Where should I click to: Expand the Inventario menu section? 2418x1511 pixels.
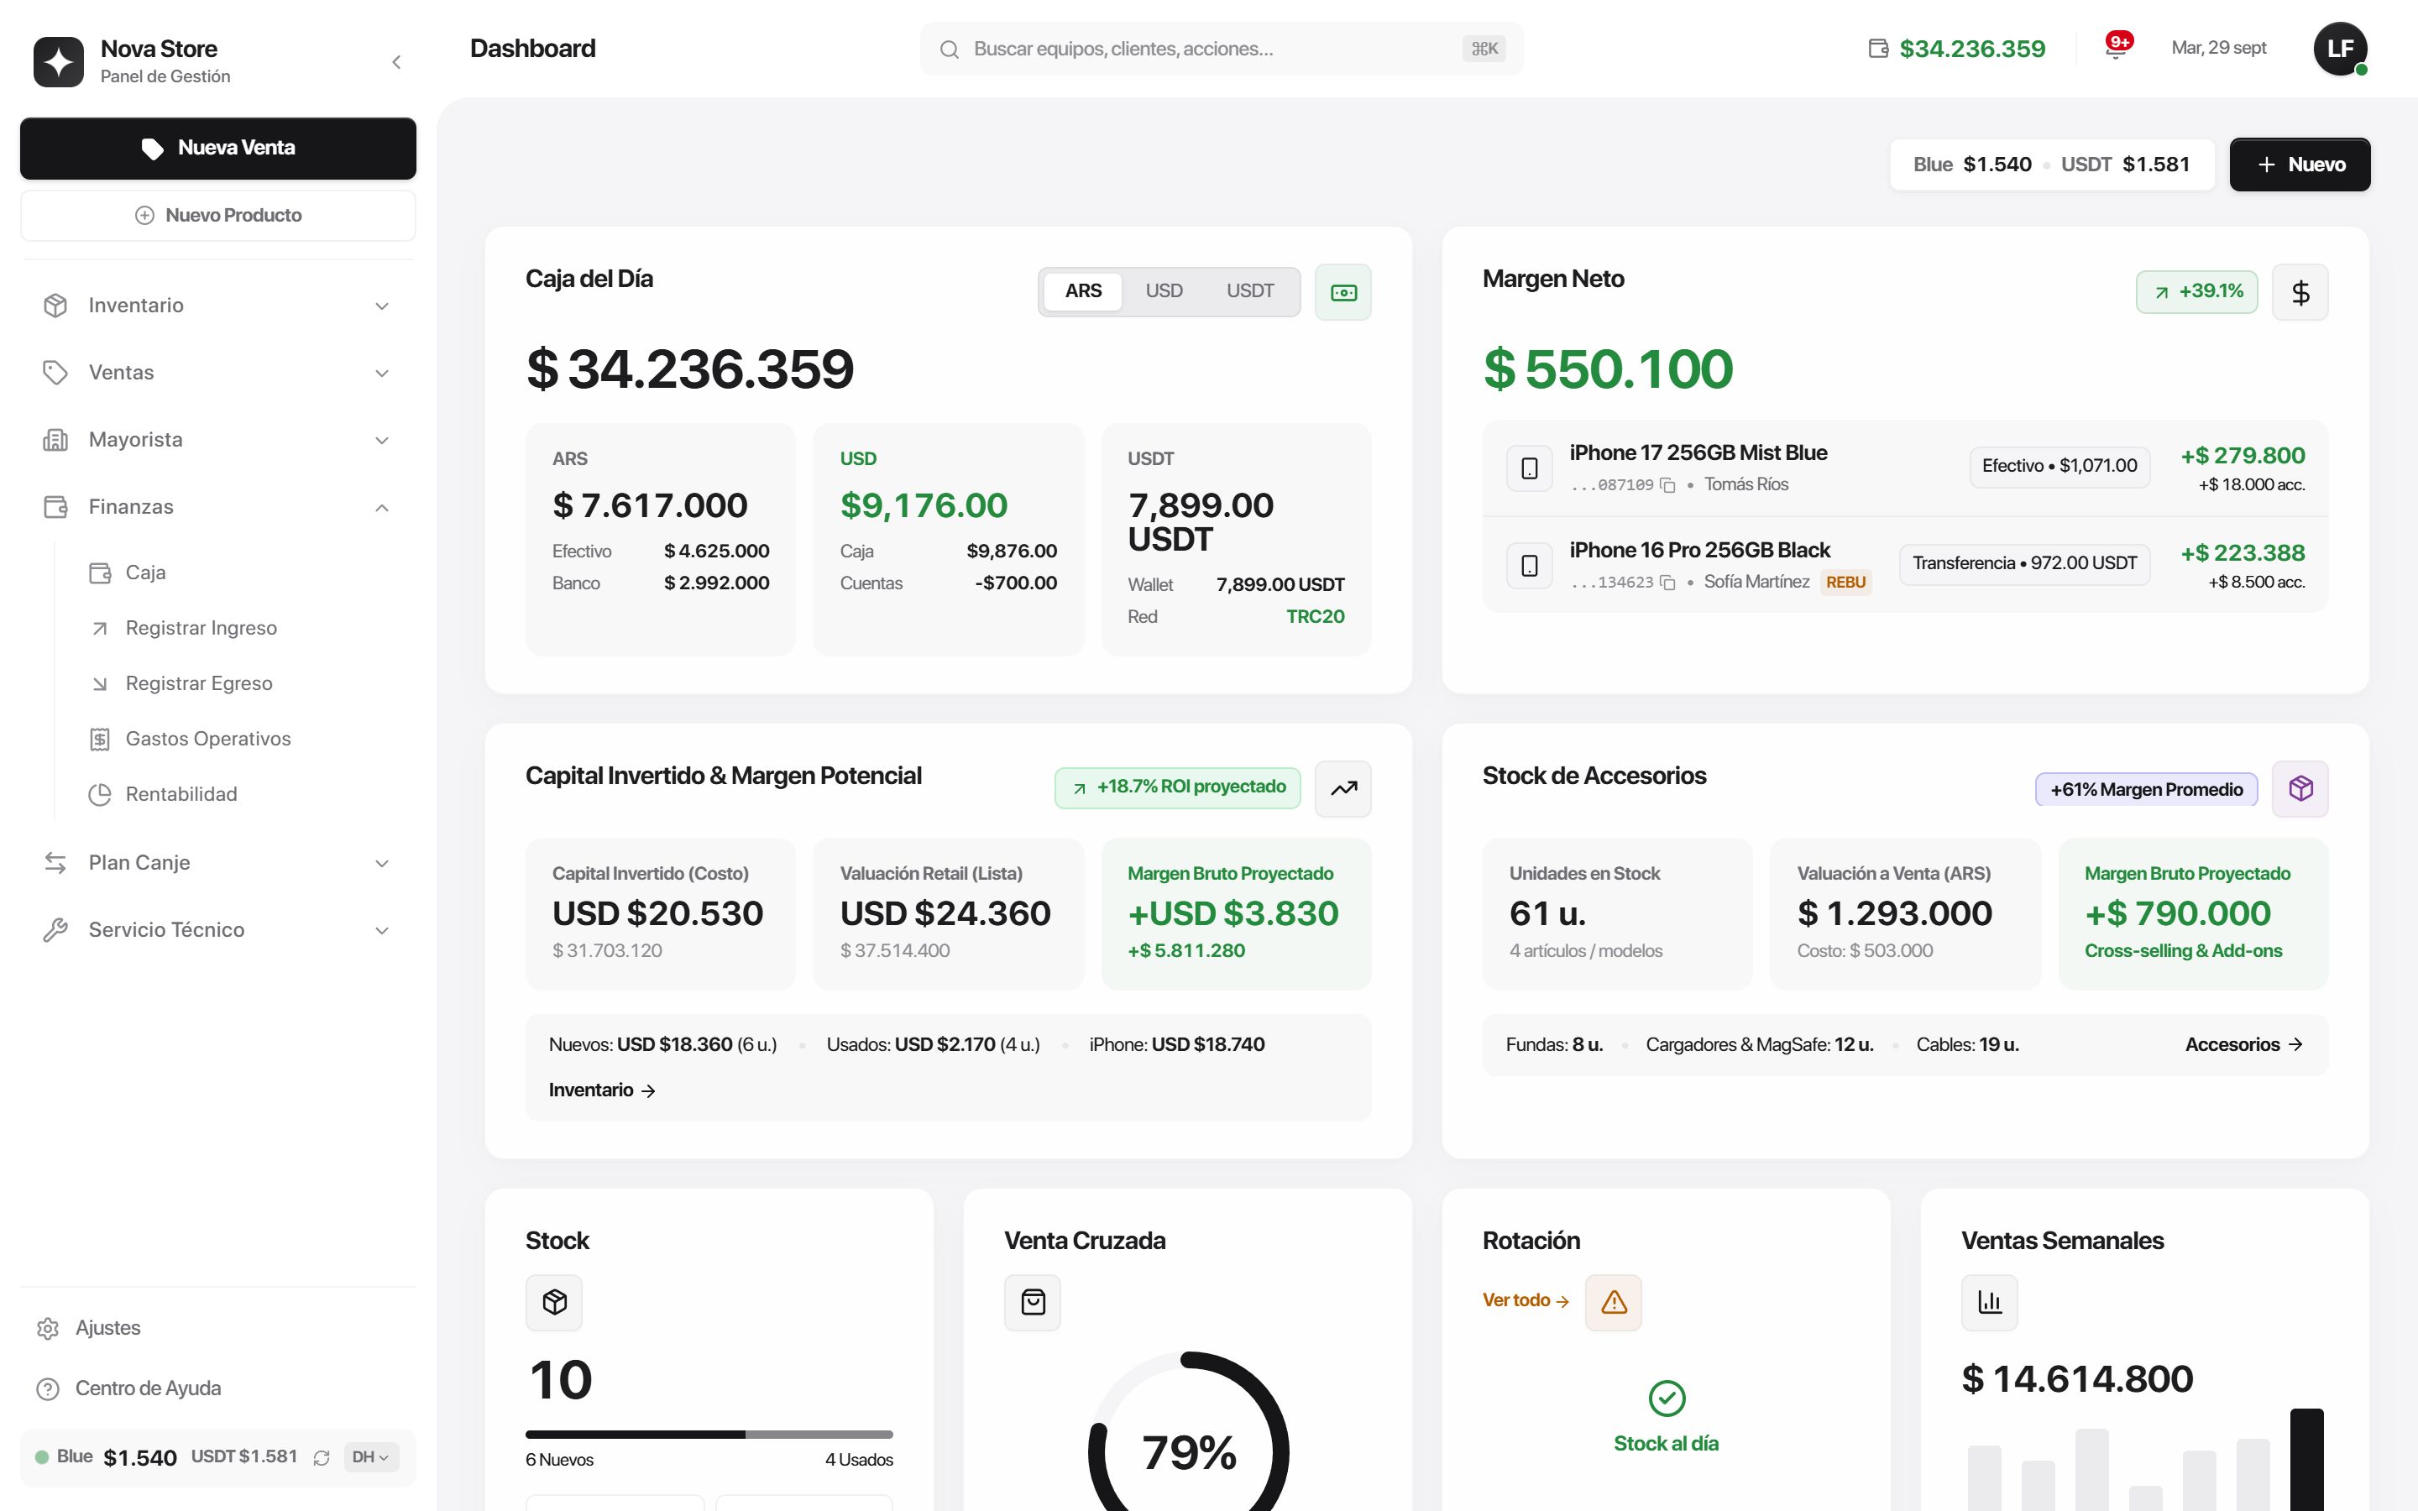(x=217, y=305)
